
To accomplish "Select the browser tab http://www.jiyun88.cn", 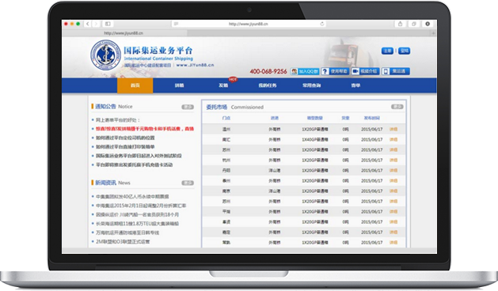I will click(124, 33).
